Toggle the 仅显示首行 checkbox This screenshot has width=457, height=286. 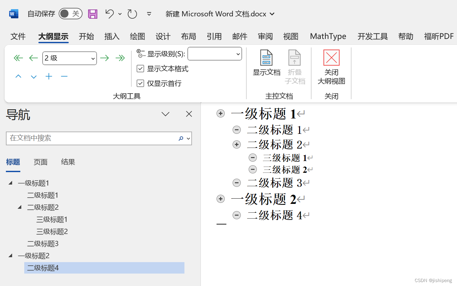point(141,83)
